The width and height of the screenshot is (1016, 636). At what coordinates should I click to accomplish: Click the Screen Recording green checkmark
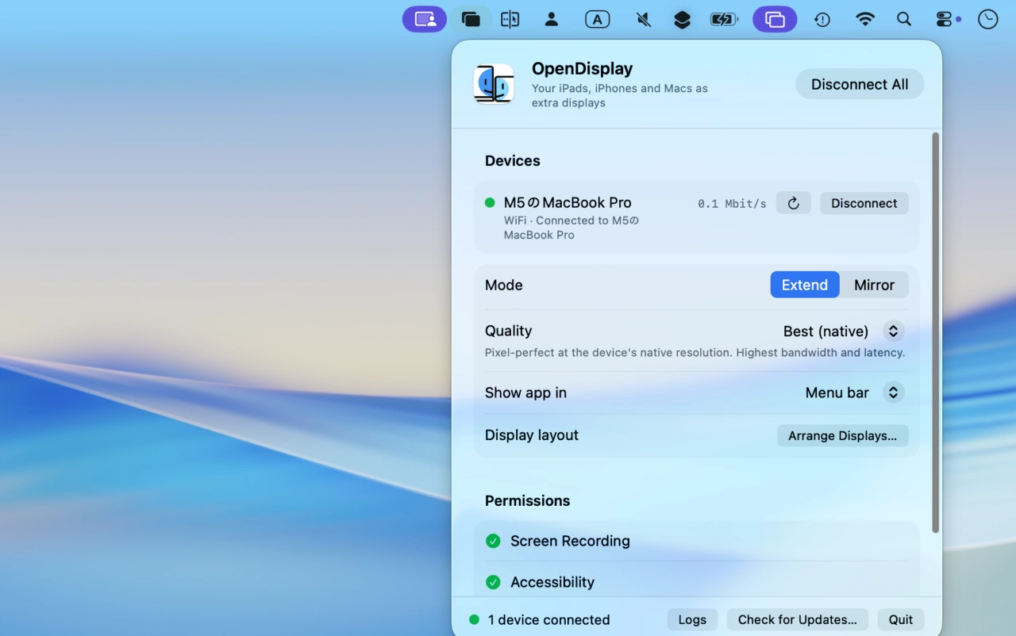pyautogui.click(x=493, y=541)
